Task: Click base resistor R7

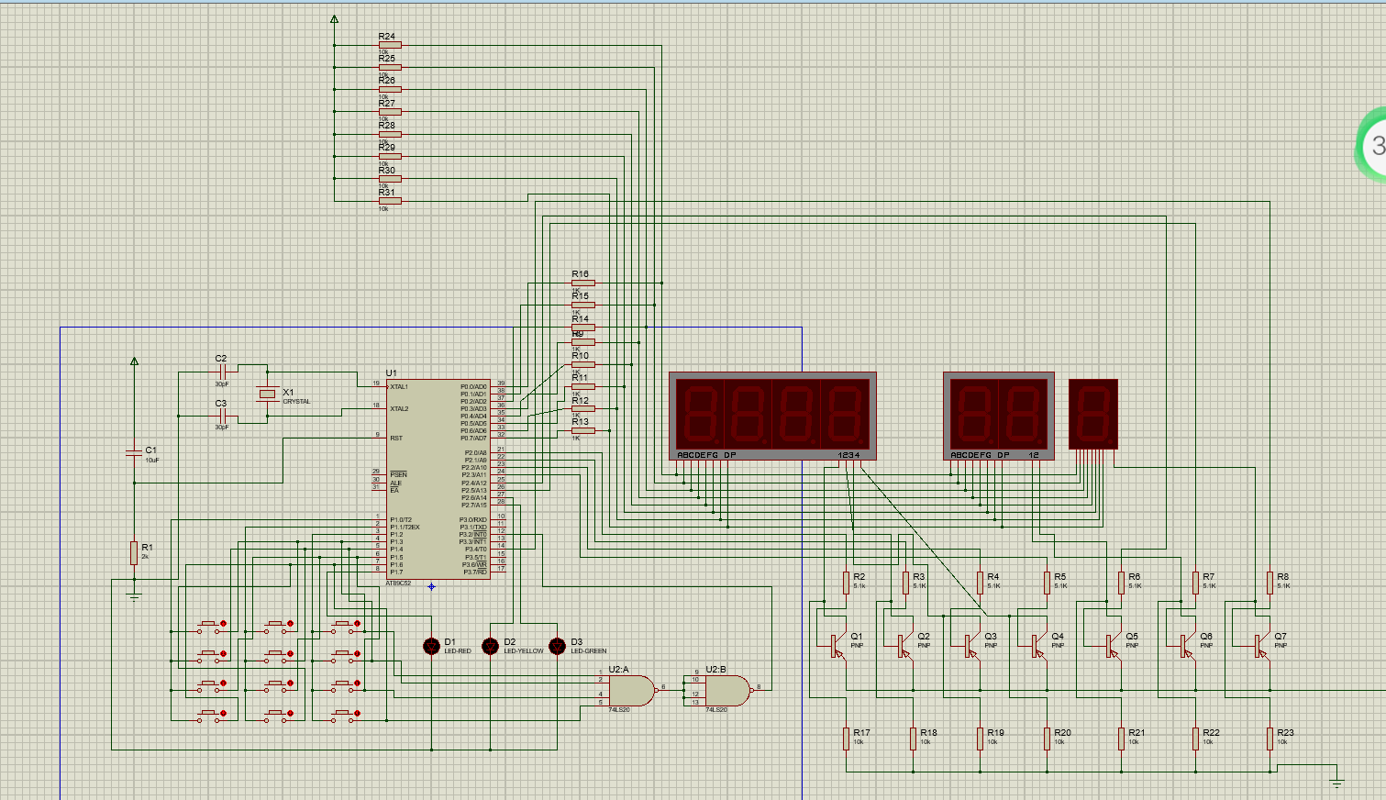Action: pos(1195,583)
